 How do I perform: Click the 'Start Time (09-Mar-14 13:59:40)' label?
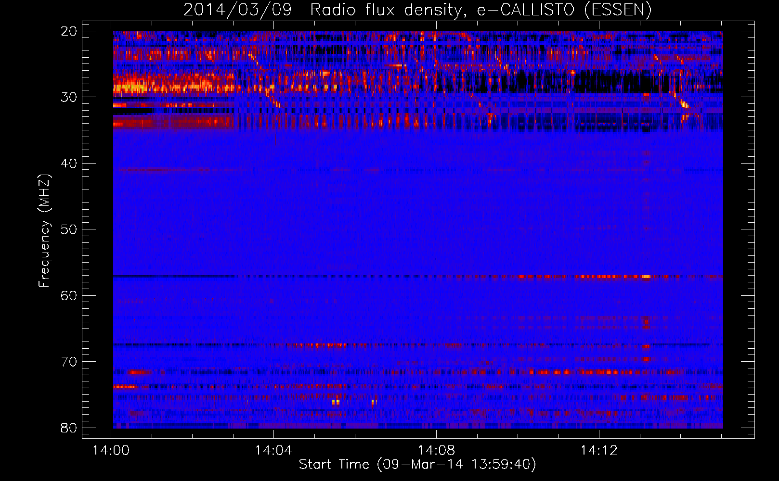417,465
